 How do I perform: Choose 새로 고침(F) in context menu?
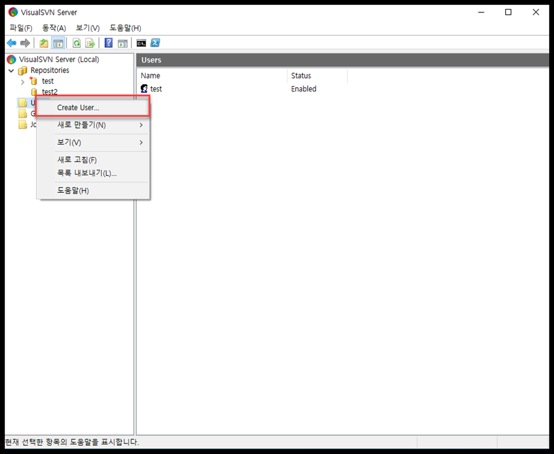pos(93,160)
